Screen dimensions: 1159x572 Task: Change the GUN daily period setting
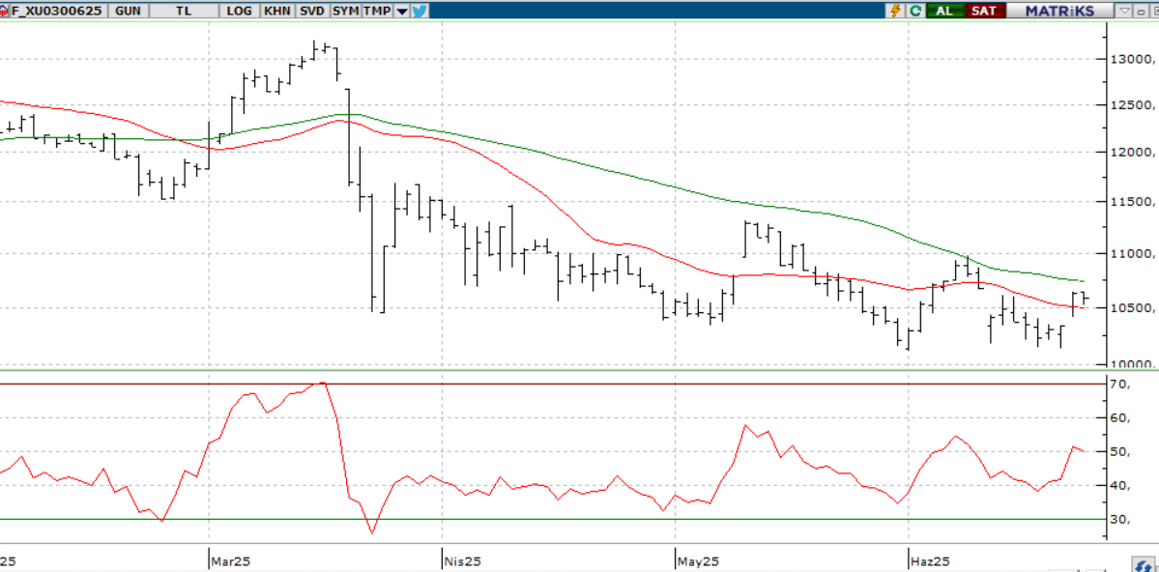pyautogui.click(x=130, y=11)
